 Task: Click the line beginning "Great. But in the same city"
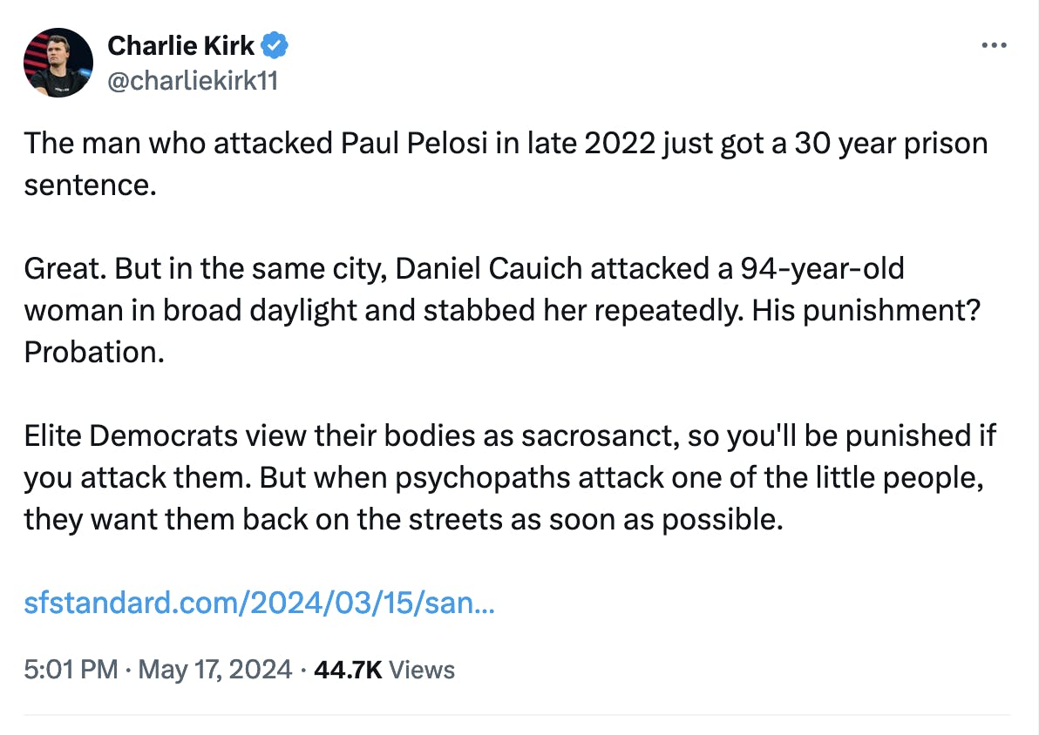(x=464, y=269)
